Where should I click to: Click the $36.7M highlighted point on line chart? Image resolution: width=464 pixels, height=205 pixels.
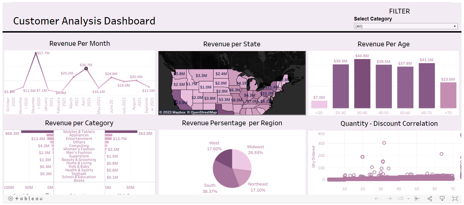coord(86,69)
